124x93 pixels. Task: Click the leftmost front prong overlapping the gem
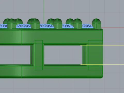12,24
